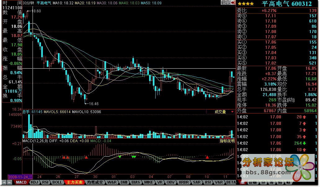Switch to the DMI indicator tab
Viewport: 320px width, 187px height.
pyautogui.click(x=124, y=182)
